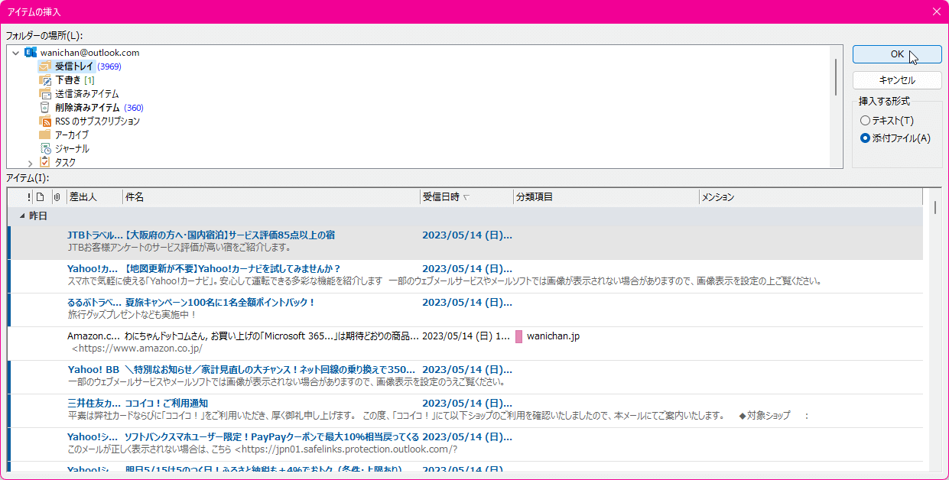The height and width of the screenshot is (480, 949).
Task: Select the アーカイブ folder
Action: 72,135
